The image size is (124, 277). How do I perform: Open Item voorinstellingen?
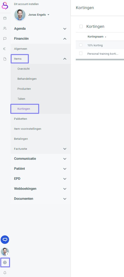point(28,129)
